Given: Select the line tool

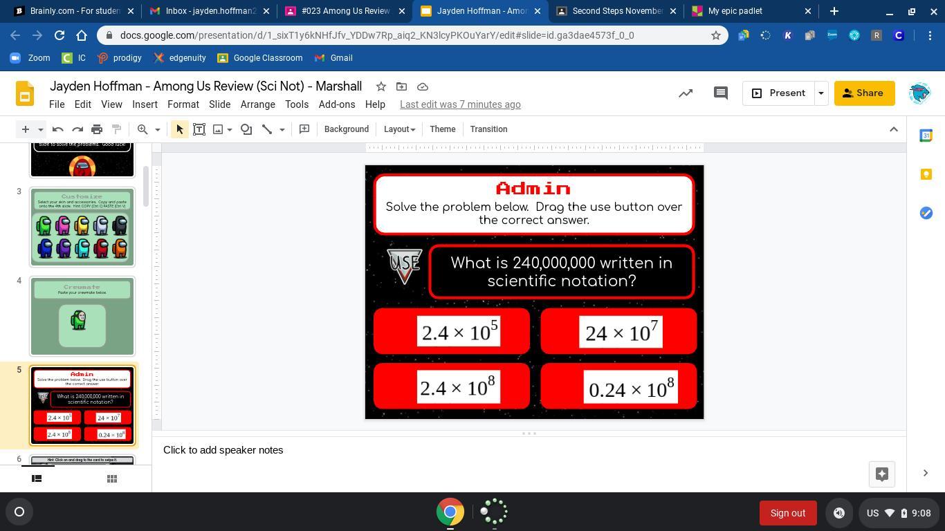Looking at the screenshot, I should [x=267, y=129].
